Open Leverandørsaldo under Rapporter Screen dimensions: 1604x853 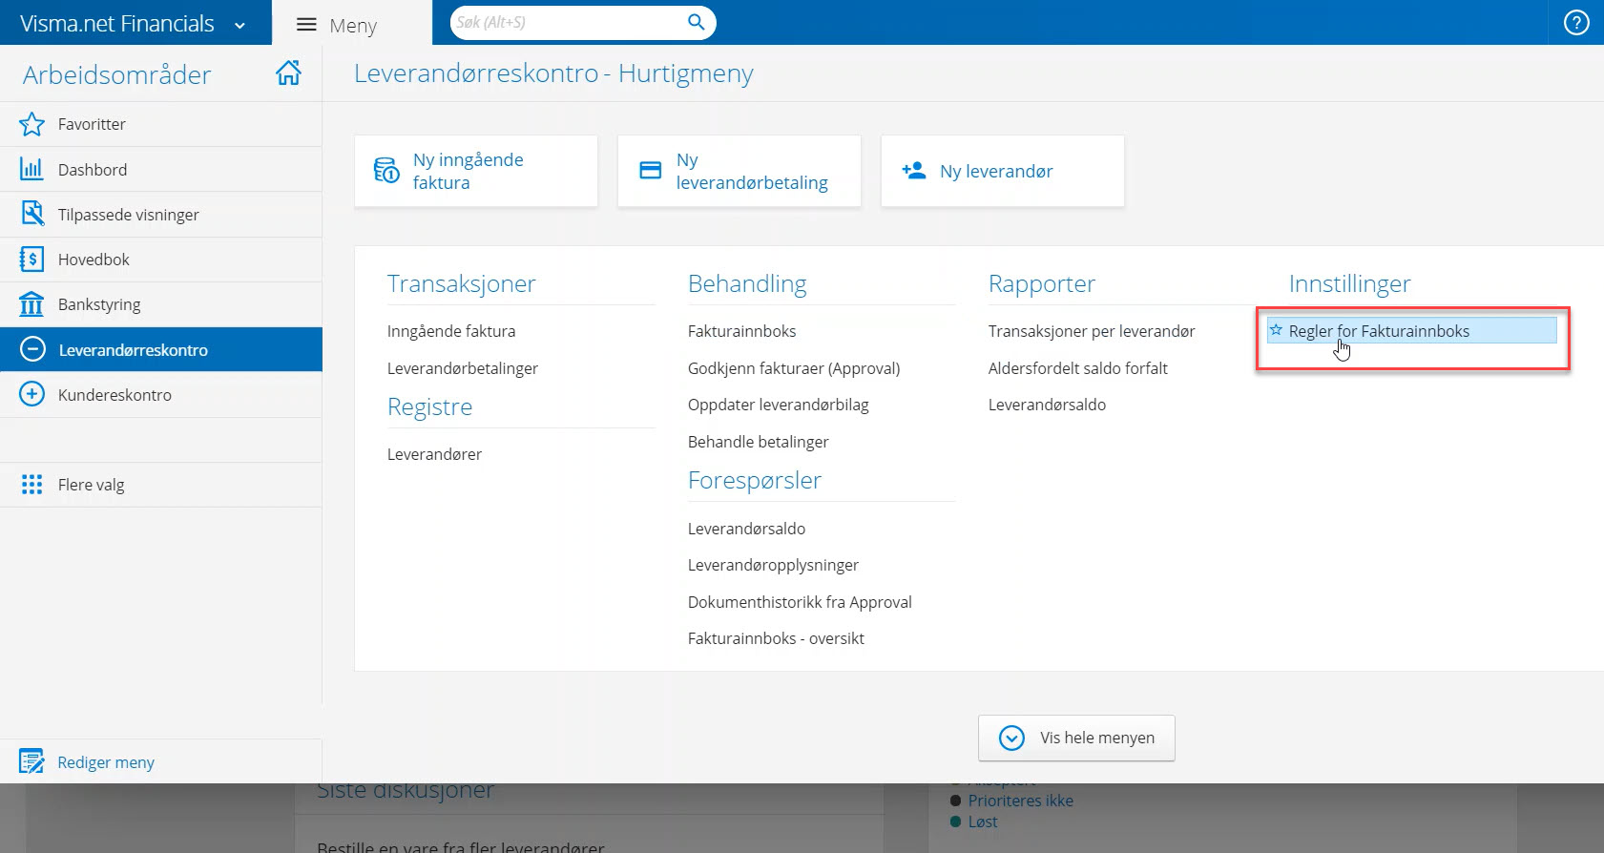pyautogui.click(x=1047, y=405)
